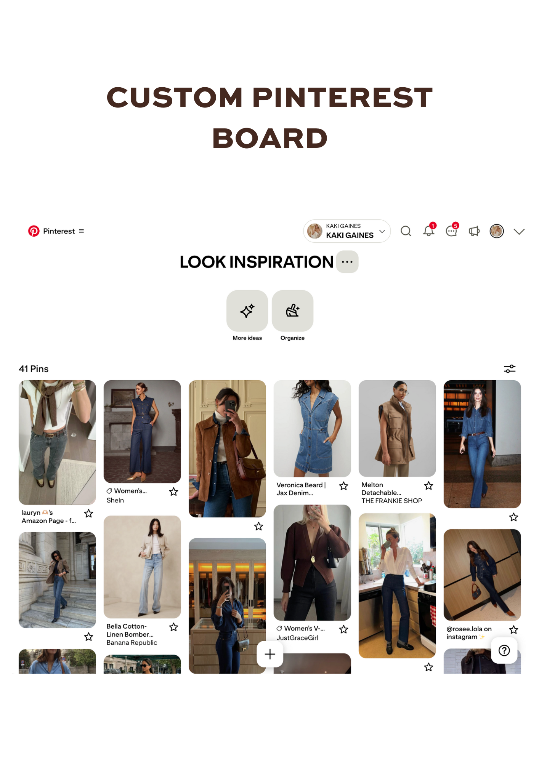This screenshot has height=762, width=539.
Task: Expand the chevron next to profile avatar
Action: point(519,231)
